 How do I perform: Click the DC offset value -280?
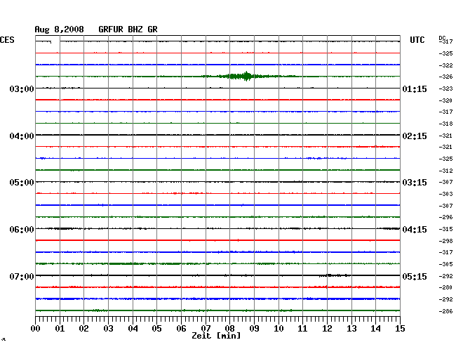pyautogui.click(x=445, y=287)
